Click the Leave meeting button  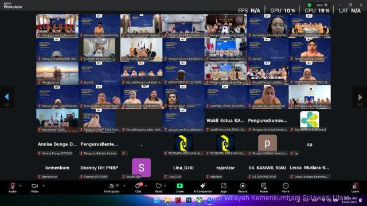[x=355, y=188]
